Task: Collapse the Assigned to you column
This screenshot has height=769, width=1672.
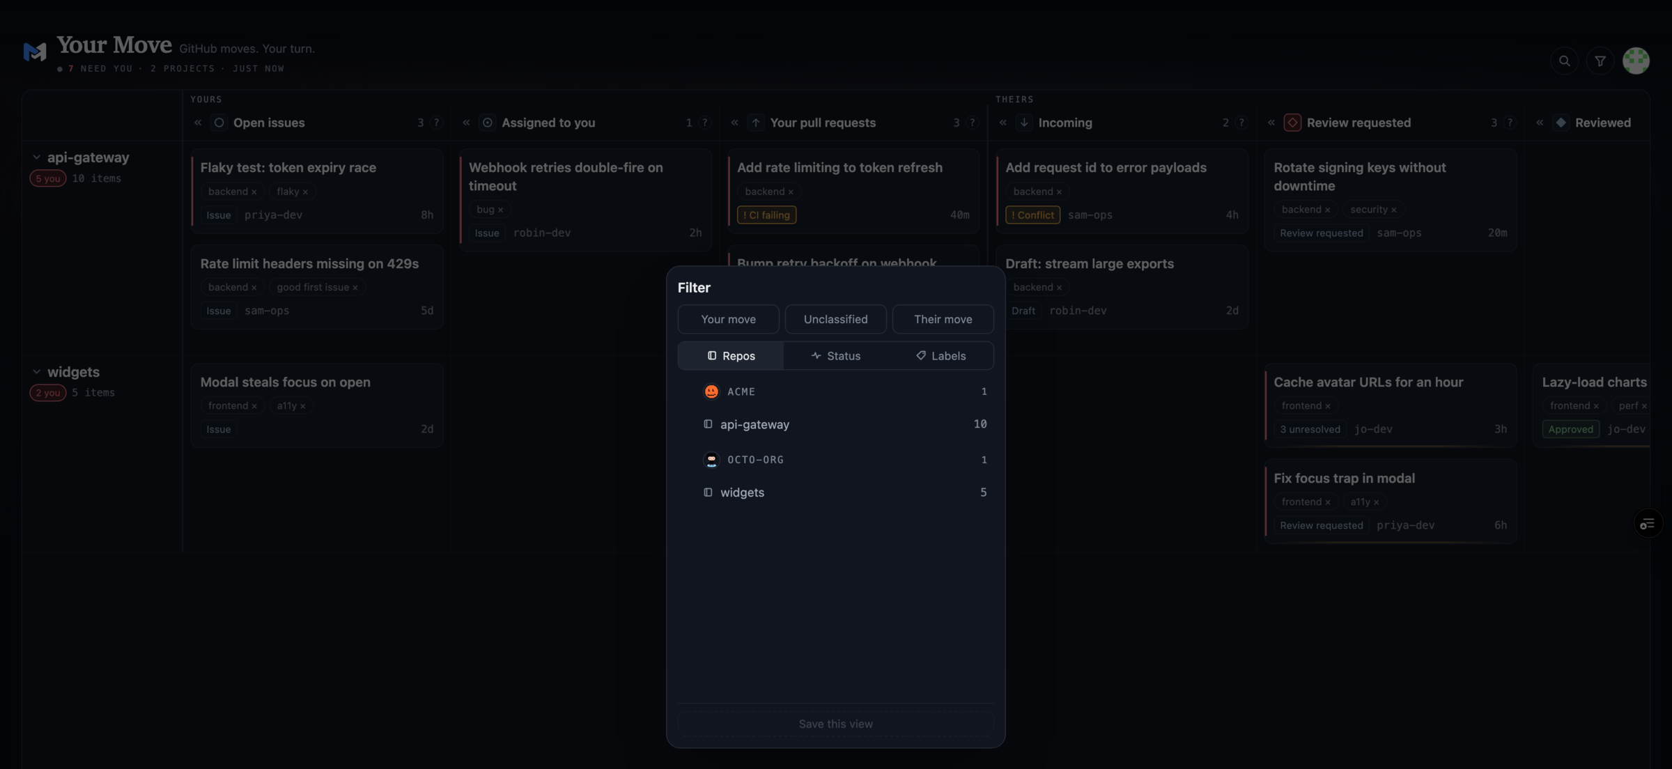Action: click(x=466, y=123)
